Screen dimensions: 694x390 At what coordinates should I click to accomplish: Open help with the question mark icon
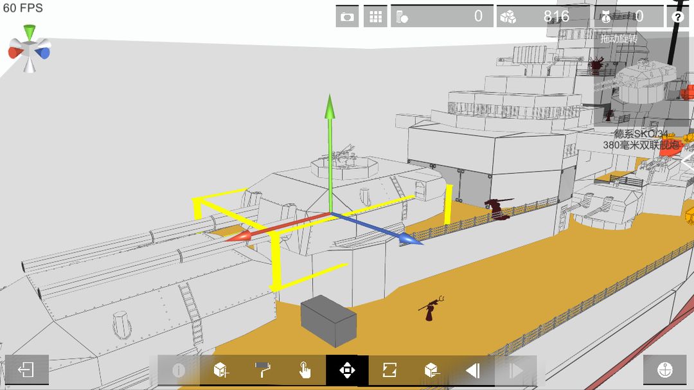677,17
